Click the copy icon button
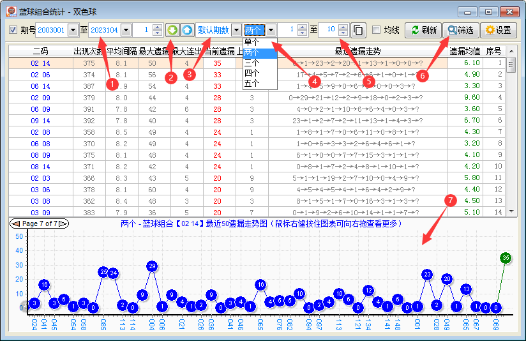The width and height of the screenshot is (526, 341). [x=359, y=30]
